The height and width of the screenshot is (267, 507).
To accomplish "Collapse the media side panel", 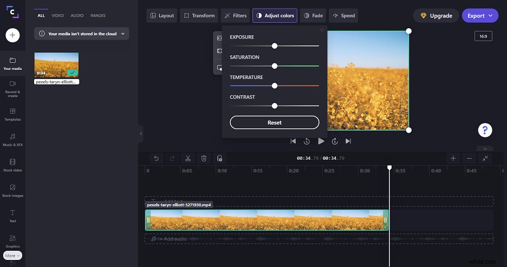I will [141, 133].
